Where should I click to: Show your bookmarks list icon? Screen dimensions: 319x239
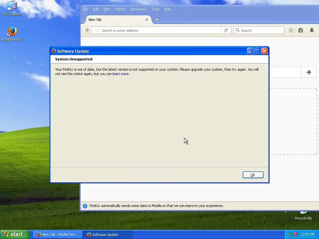(301, 30)
